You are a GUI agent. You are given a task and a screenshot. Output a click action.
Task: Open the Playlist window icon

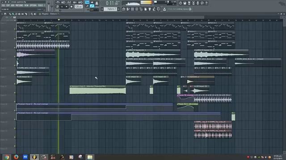[123, 9]
